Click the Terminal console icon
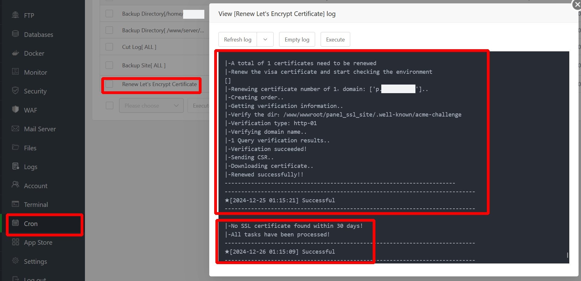581x281 pixels. click(x=15, y=204)
